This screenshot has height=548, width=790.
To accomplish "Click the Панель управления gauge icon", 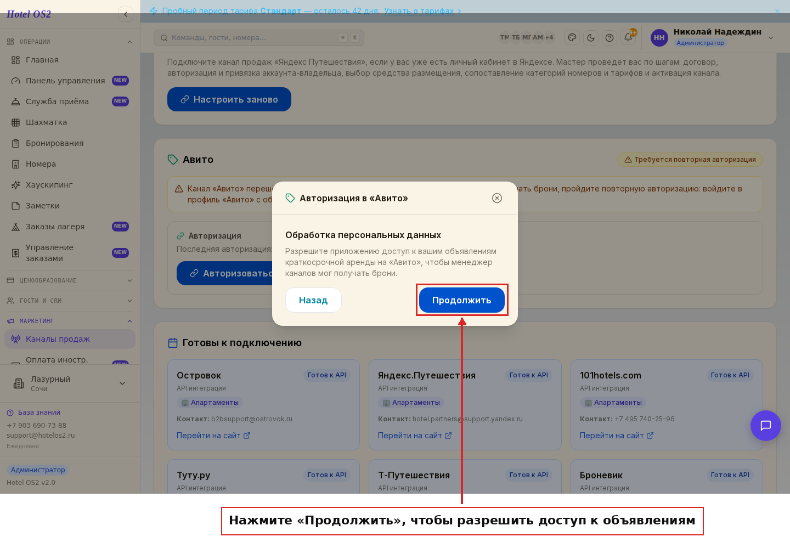I will pyautogui.click(x=15, y=81).
